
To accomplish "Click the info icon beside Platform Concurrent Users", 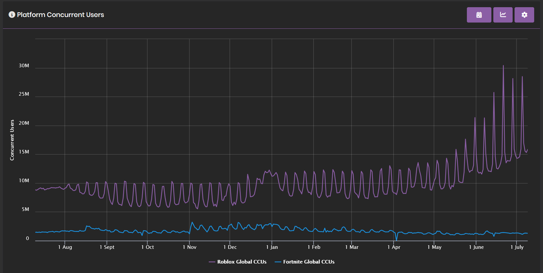I will [12, 15].
